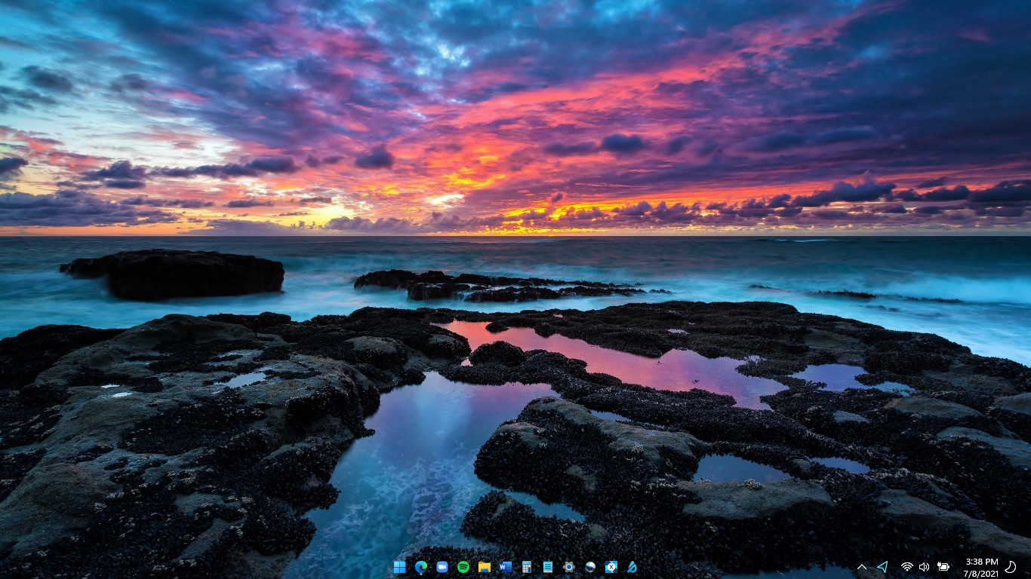
Task: Launch Microsoft Edge from the taskbar
Action: [420, 566]
